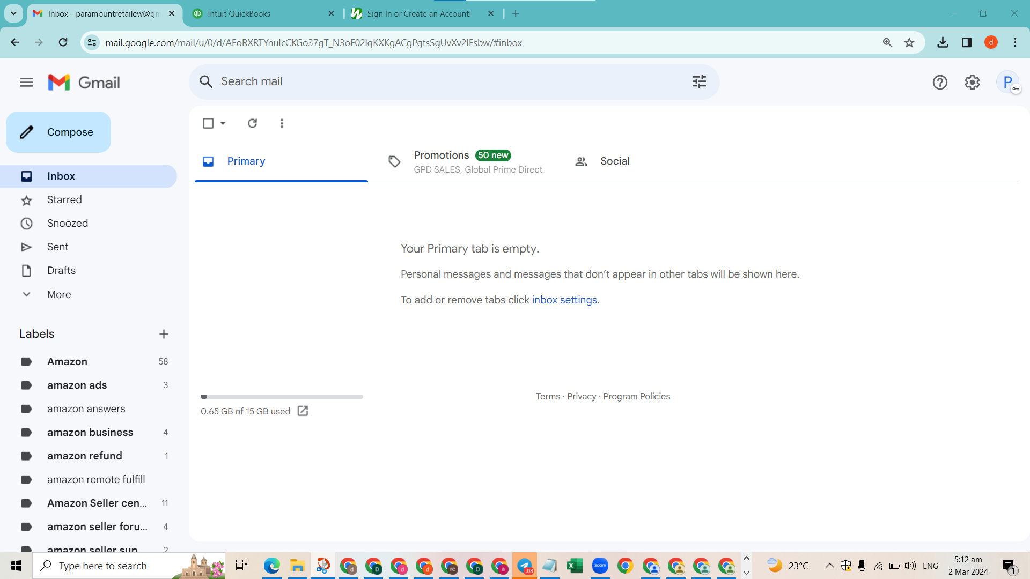Open the Sent folder

[89, 247]
